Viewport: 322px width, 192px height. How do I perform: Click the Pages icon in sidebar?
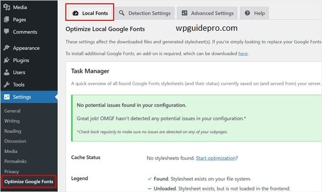(7, 19)
